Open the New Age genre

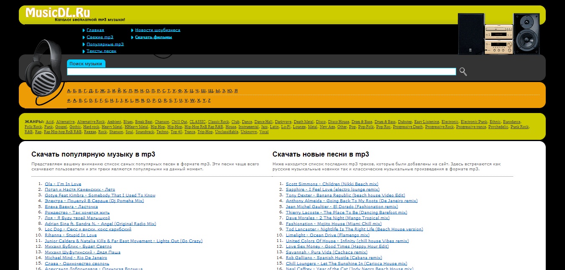coord(327,126)
